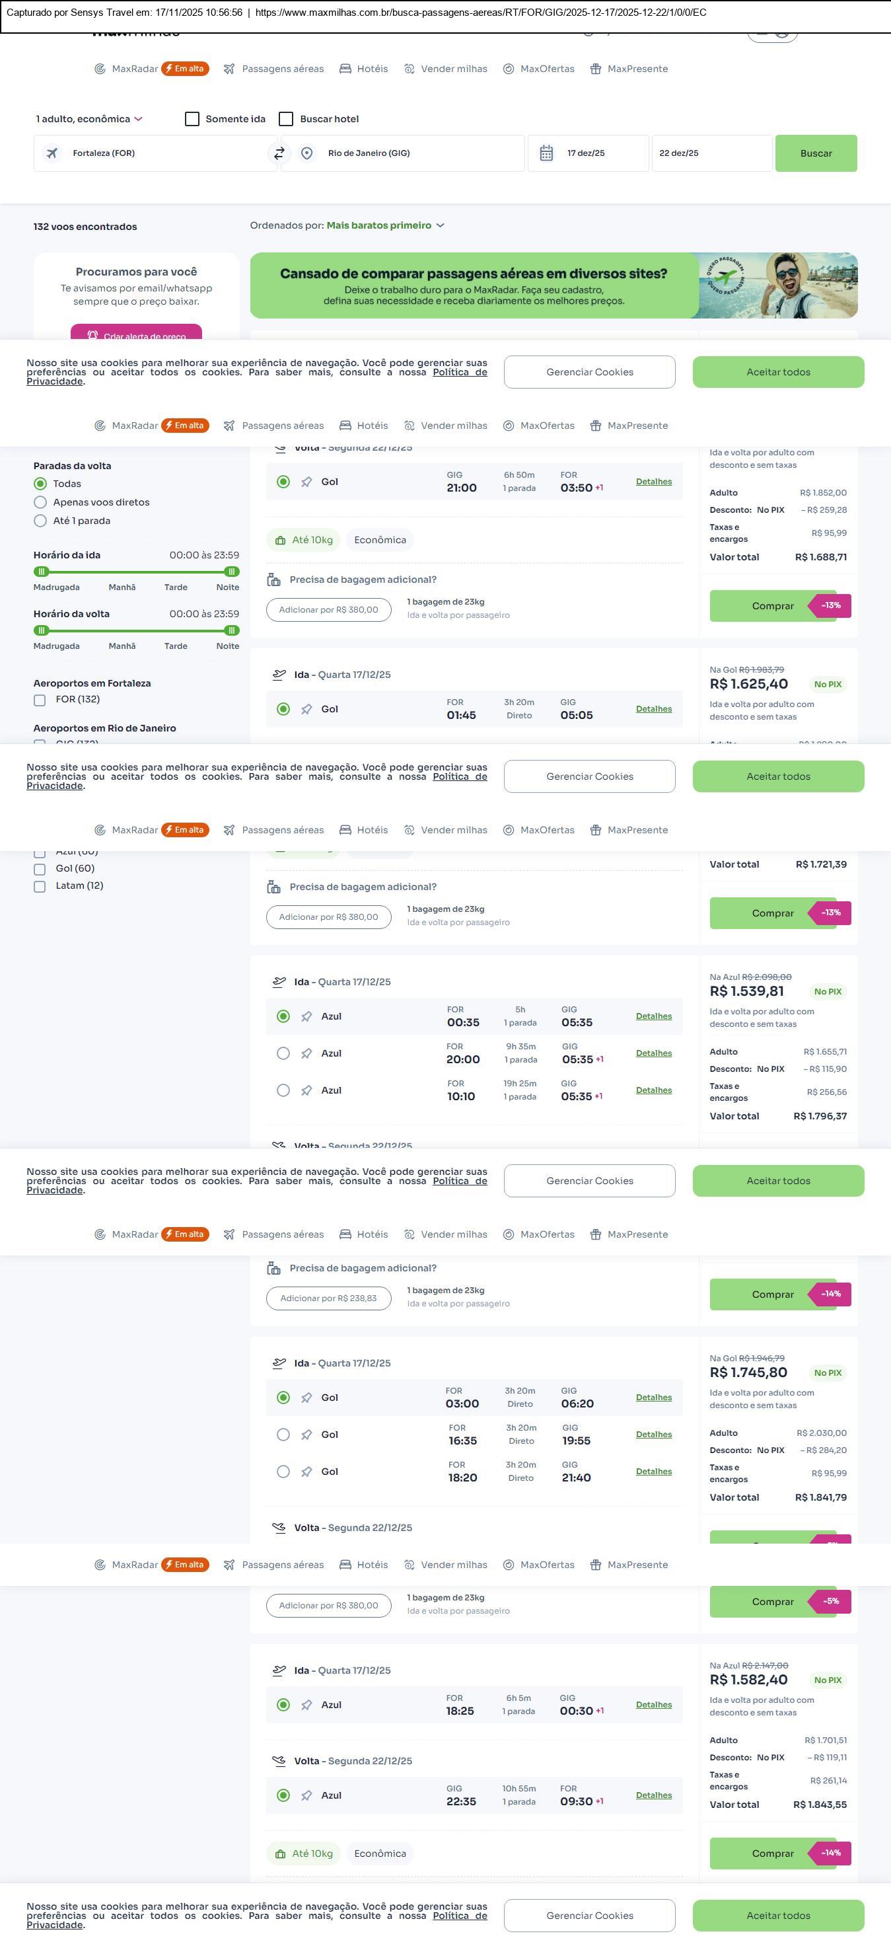Open the Hotéis menu at page top
Screen dimensions: 891x1948
point(363,69)
